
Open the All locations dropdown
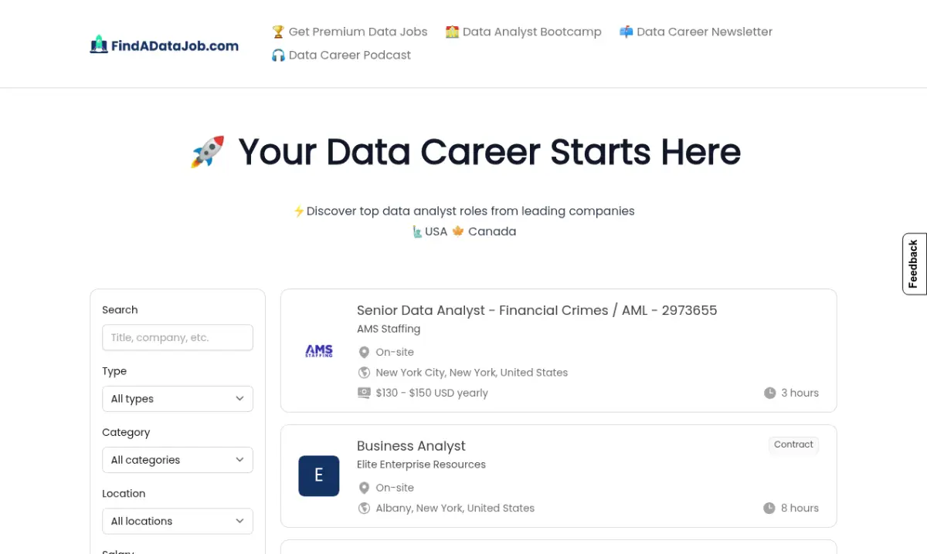(177, 521)
